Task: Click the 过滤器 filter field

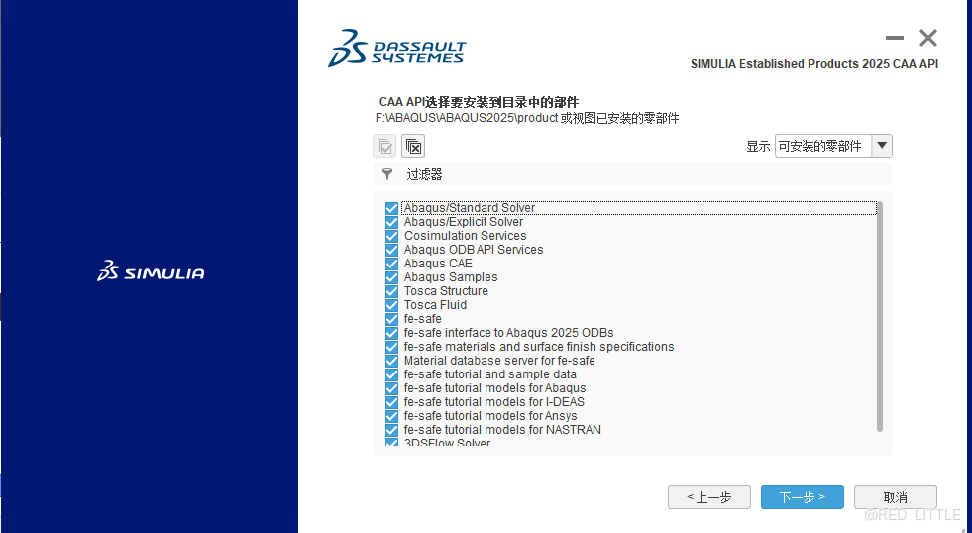Action: (x=632, y=174)
